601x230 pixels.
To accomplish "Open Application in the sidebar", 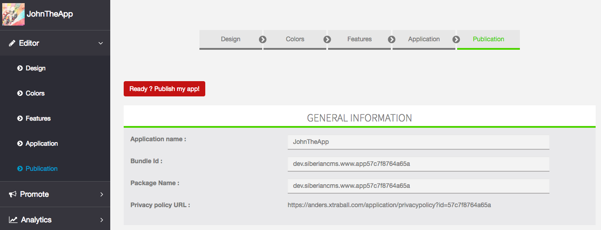I will (42, 143).
